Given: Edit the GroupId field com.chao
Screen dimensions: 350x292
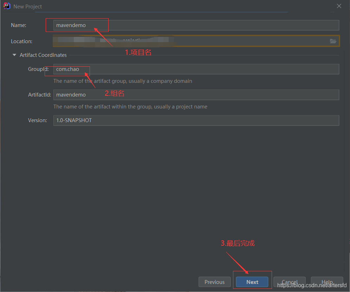Looking at the screenshot, I should [196, 69].
